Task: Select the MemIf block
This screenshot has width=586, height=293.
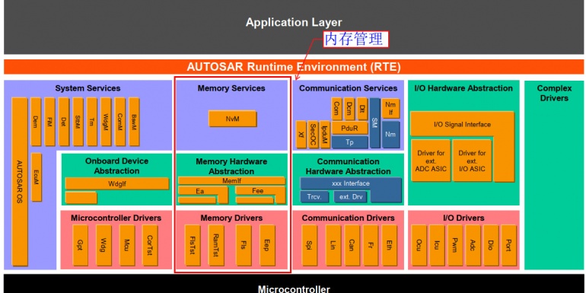Action: pos(231,181)
